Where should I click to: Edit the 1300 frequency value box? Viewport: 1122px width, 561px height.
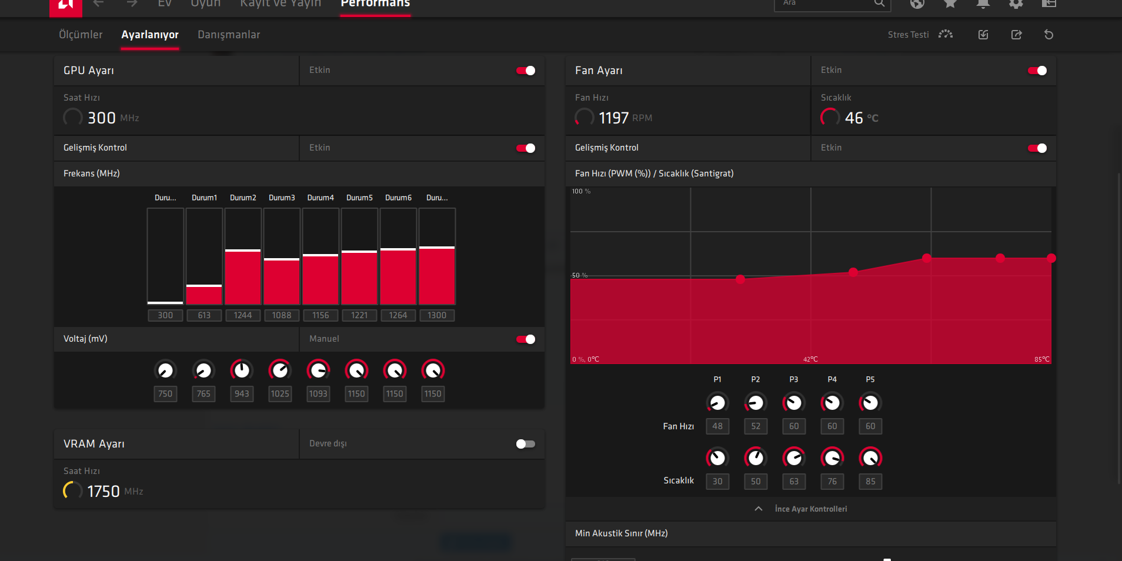pyautogui.click(x=437, y=315)
